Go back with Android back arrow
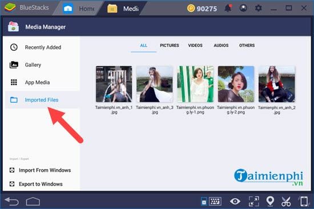314x209 pixels. pyautogui.click(x=11, y=201)
